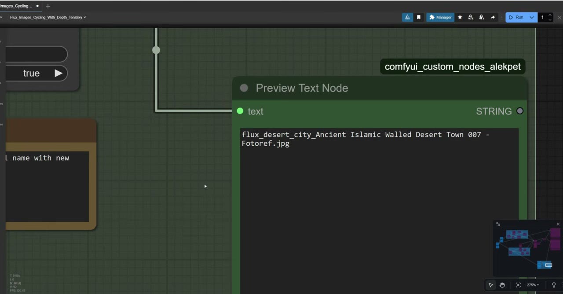This screenshot has width=563, height=294.
Task: Open minimap settings sliders icon
Action: [x=498, y=224]
